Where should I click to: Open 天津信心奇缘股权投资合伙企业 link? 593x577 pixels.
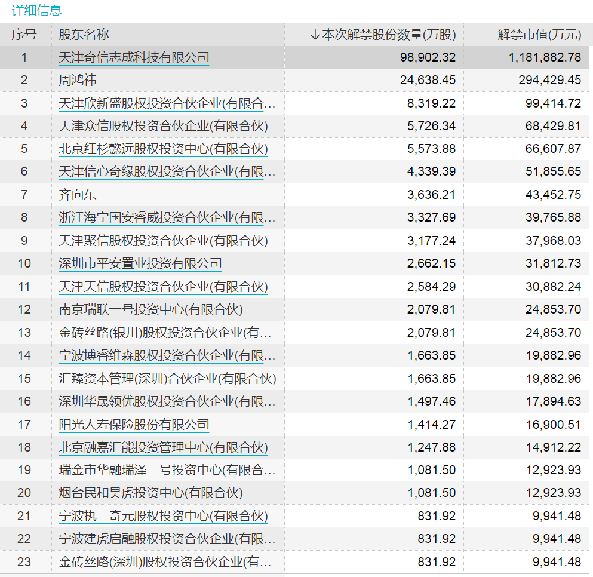(x=167, y=171)
